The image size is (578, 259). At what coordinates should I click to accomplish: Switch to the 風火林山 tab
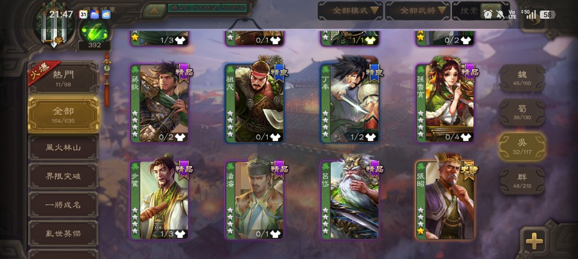pyautogui.click(x=64, y=148)
